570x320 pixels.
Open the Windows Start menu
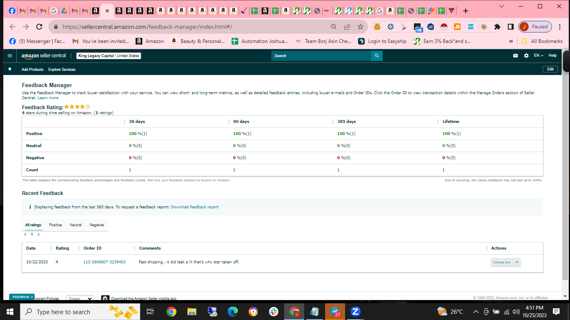[10, 312]
